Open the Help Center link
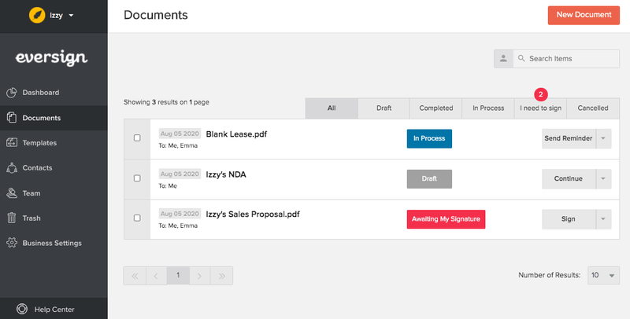Image resolution: width=630 pixels, height=319 pixels. (54, 310)
